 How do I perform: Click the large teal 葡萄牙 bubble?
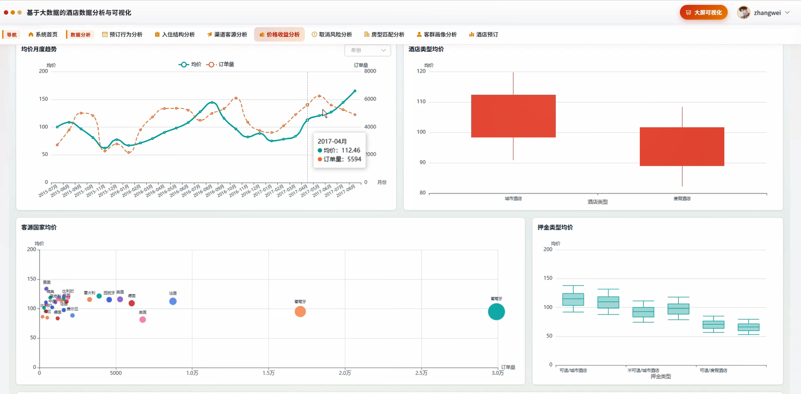[496, 312]
